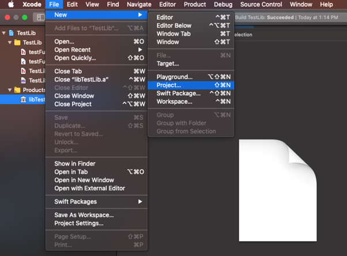This screenshot has width=347, height=256.
Task: Collapse the TestLib group folder triangle
Action: [x=10, y=42]
